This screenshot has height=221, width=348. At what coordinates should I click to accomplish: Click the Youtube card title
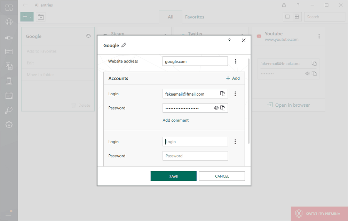tap(274, 34)
